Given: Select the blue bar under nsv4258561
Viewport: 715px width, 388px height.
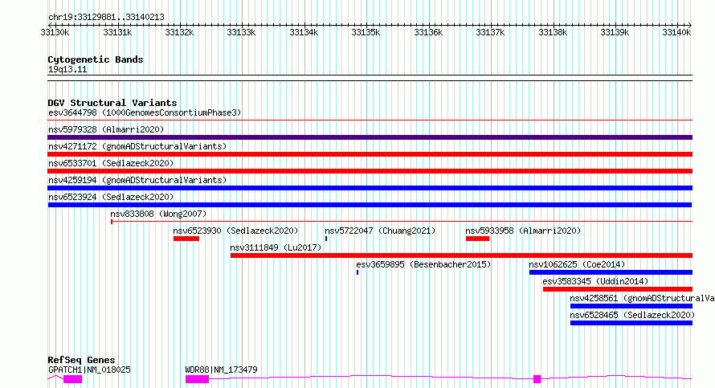Looking at the screenshot, I should [631, 306].
